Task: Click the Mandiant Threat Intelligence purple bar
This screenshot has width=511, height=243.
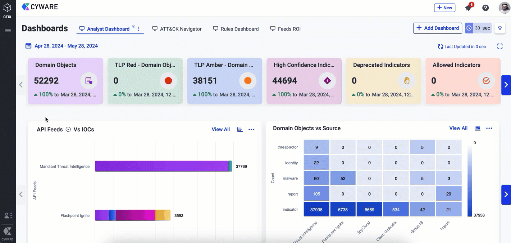Action: point(162,166)
